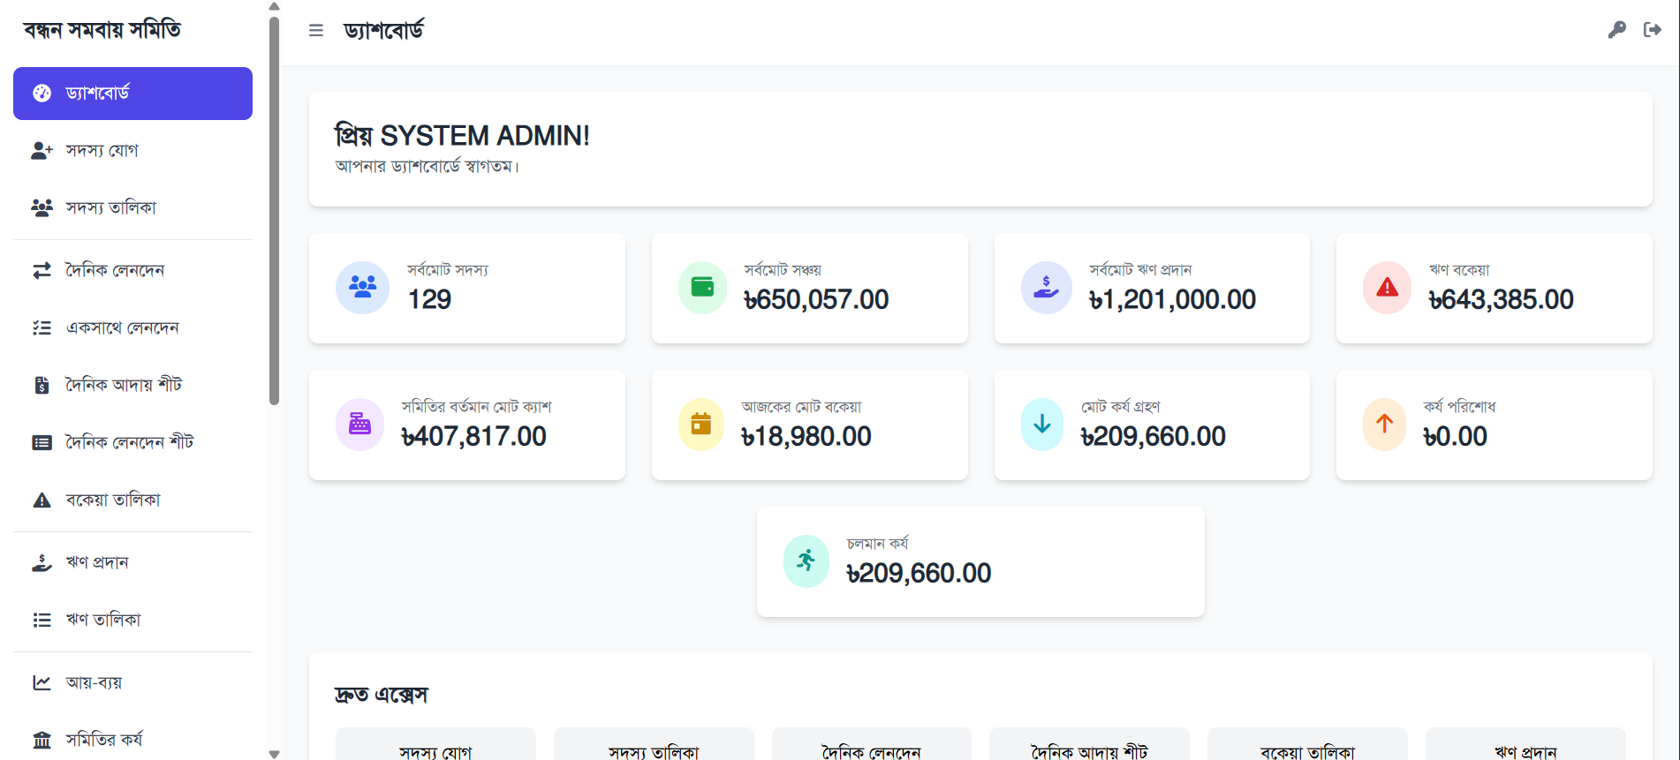Viewport: 1680px width, 760px height.
Task: Select দৈনিক লেনদেন in the sidebar
Action: (x=115, y=271)
